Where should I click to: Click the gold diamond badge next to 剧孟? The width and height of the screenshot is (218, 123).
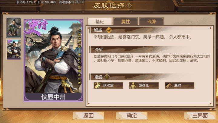[x=109, y=30]
